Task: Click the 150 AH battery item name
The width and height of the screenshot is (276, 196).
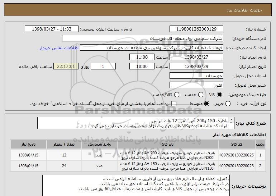Action: (168, 166)
